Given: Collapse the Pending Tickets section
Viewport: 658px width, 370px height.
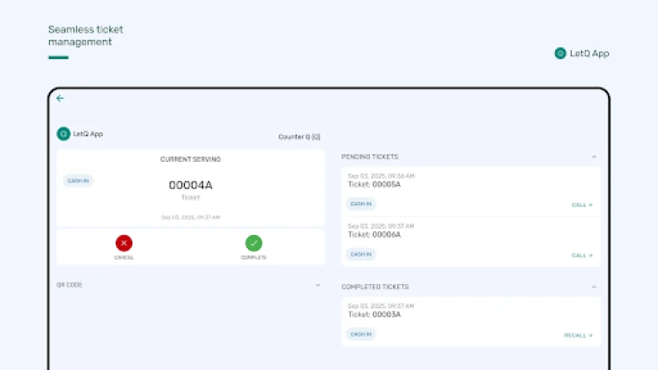Looking at the screenshot, I should pyautogui.click(x=594, y=157).
